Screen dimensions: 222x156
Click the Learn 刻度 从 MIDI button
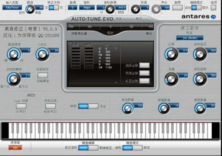click(x=21, y=106)
